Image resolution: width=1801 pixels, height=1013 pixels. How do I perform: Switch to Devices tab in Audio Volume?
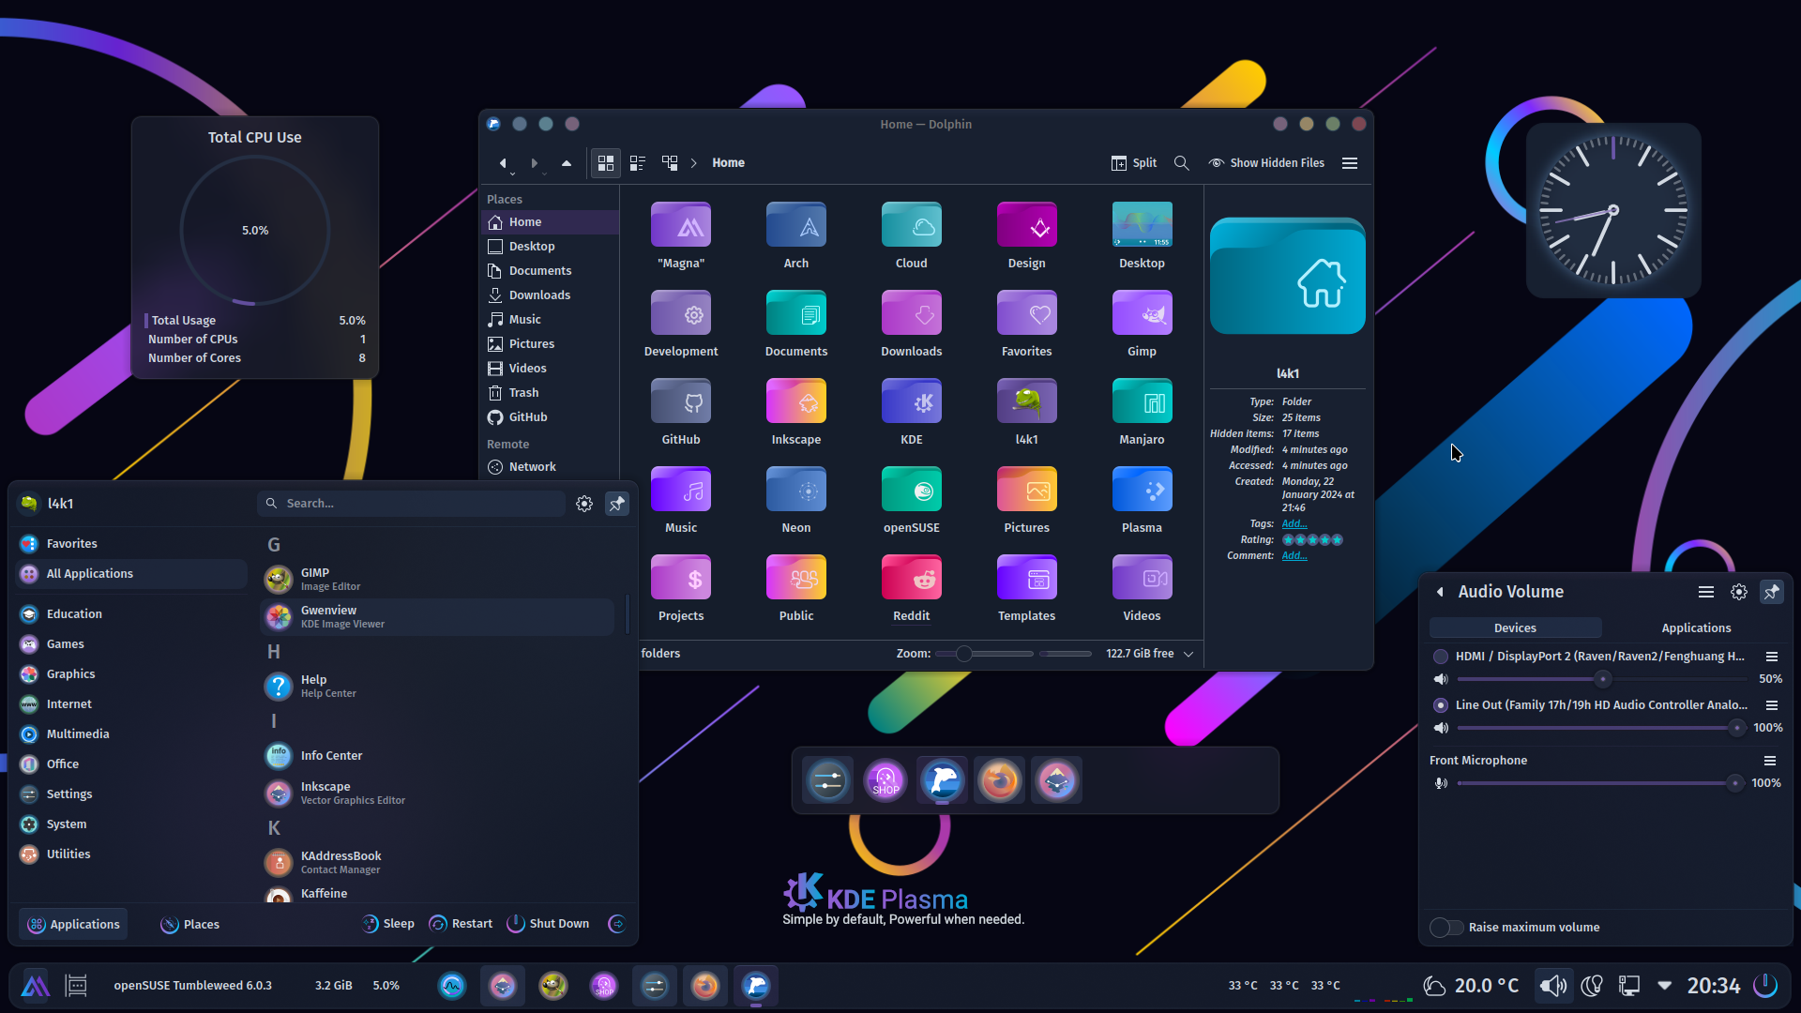pos(1515,628)
